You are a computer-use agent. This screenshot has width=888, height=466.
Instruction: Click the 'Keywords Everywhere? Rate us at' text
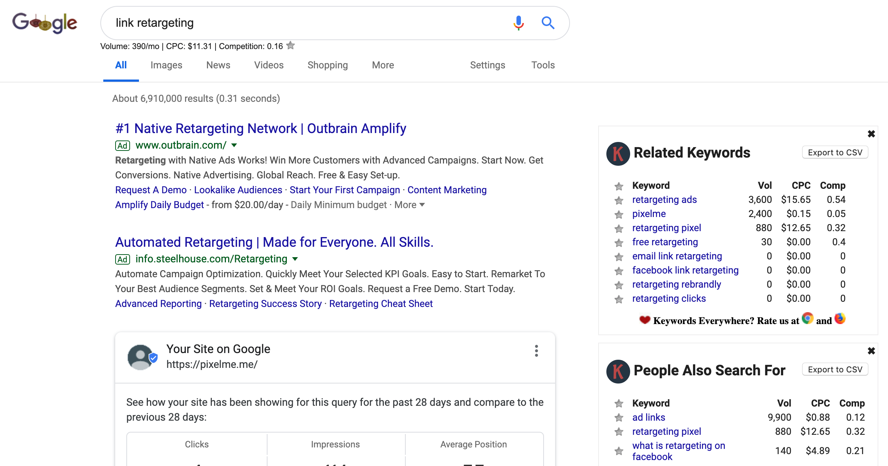(x=726, y=321)
